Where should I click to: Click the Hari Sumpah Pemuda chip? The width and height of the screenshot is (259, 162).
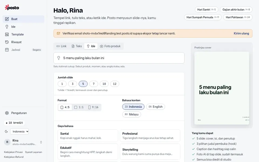[x=203, y=17]
